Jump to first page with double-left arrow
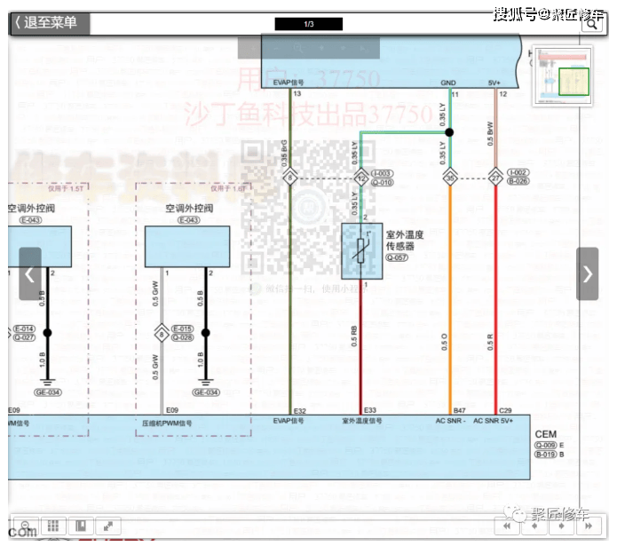 point(507,526)
